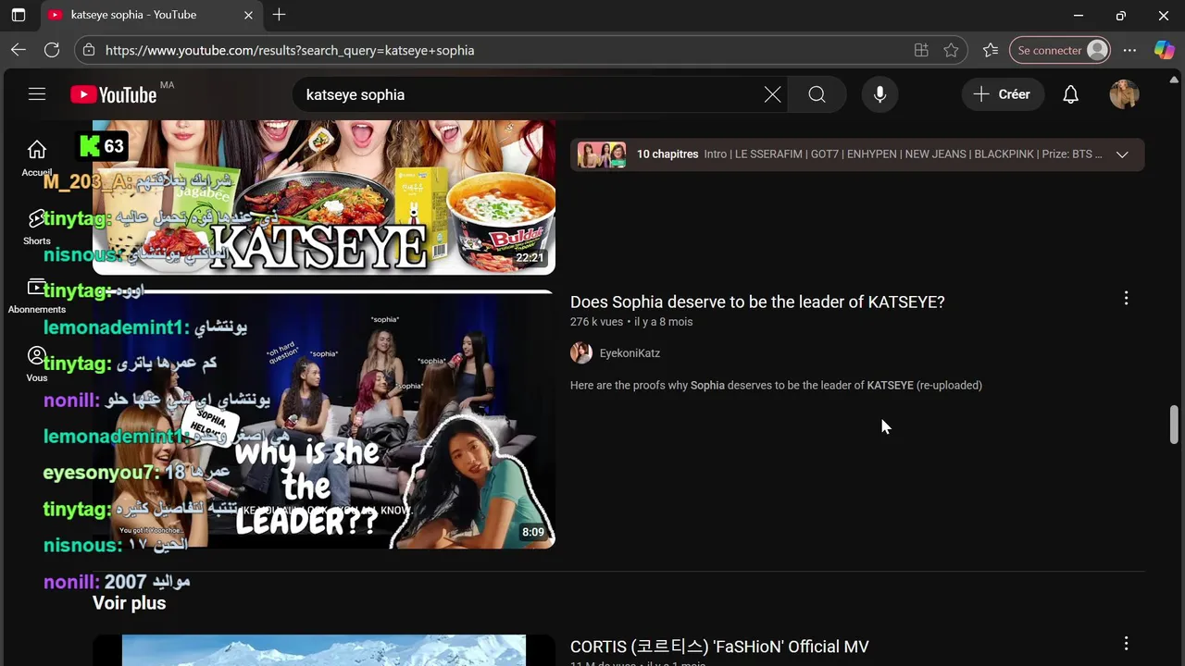Open Copilot sidebar icon
The height and width of the screenshot is (666, 1185).
pyautogui.click(x=1164, y=50)
